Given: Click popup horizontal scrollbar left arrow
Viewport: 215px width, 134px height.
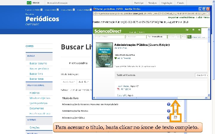Looking at the screenshot, I should [x=94, y=98].
